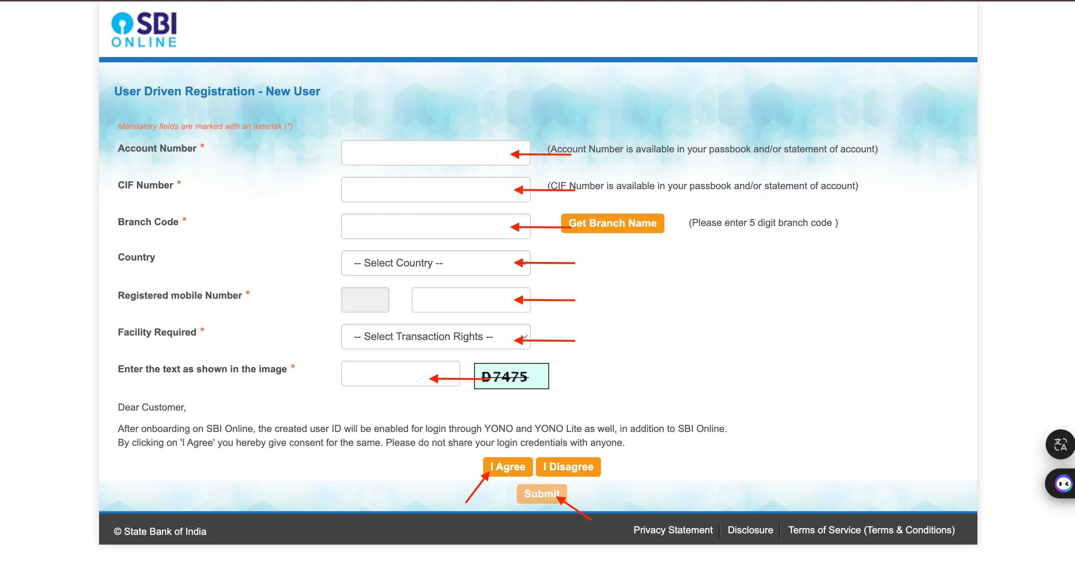The width and height of the screenshot is (1075, 581).
Task: Click the Disclosure link
Action: (x=750, y=530)
